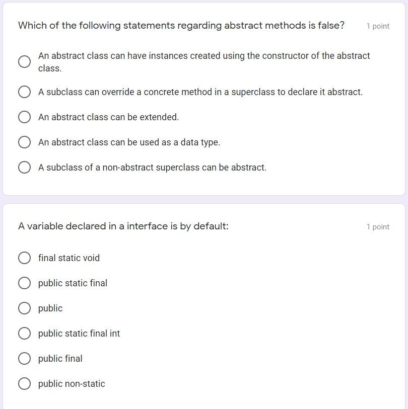Select the radio button for 'A subclass of a non-abstract superclass'
Viewport: 408px width, 409px height.
pyautogui.click(x=24, y=168)
